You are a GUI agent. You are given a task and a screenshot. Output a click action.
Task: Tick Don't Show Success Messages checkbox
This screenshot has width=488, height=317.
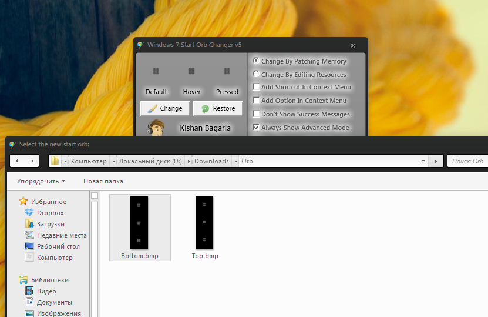tap(256, 114)
